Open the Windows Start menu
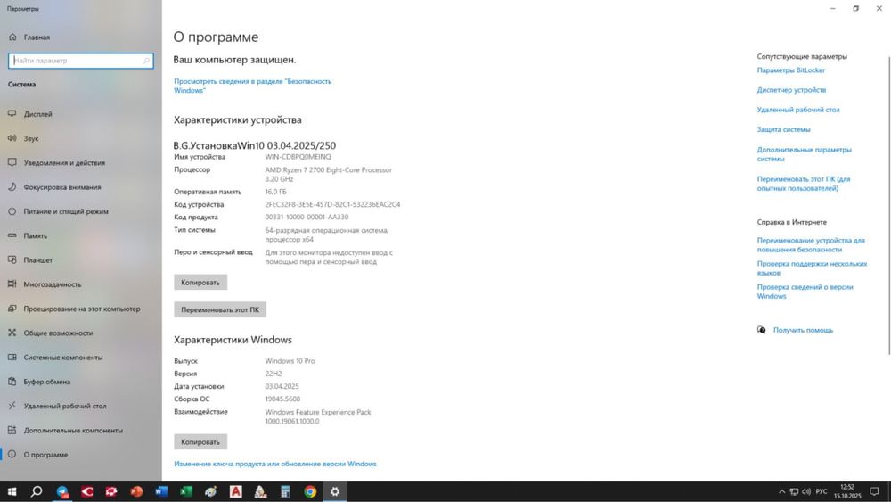The width and height of the screenshot is (891, 502). point(12,491)
